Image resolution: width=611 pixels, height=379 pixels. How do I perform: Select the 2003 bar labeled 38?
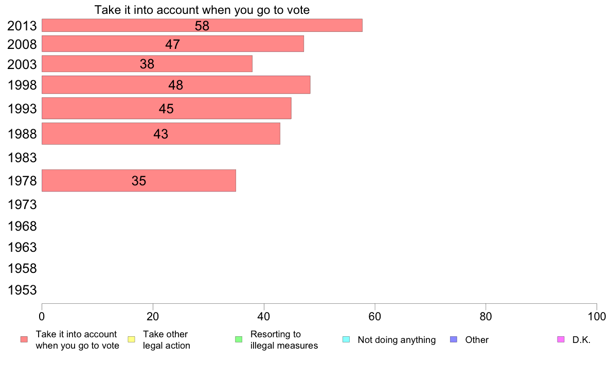pos(147,64)
